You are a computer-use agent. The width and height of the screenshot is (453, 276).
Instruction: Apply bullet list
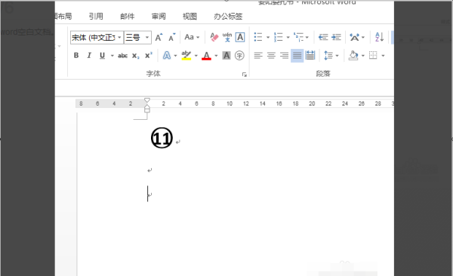258,37
